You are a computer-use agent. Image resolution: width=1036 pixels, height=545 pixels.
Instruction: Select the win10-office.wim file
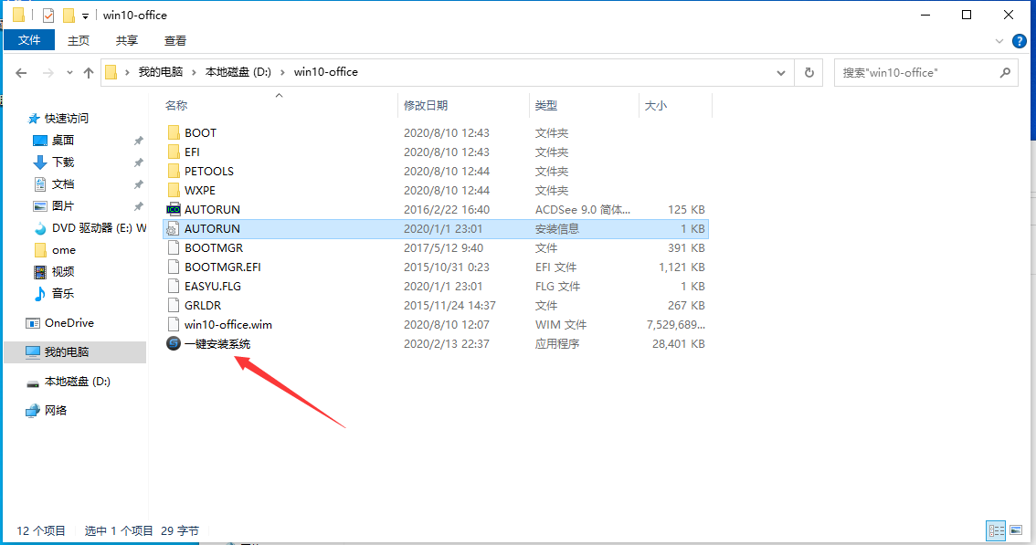(x=225, y=324)
